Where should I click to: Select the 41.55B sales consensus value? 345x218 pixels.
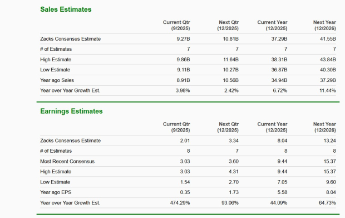tap(328, 39)
